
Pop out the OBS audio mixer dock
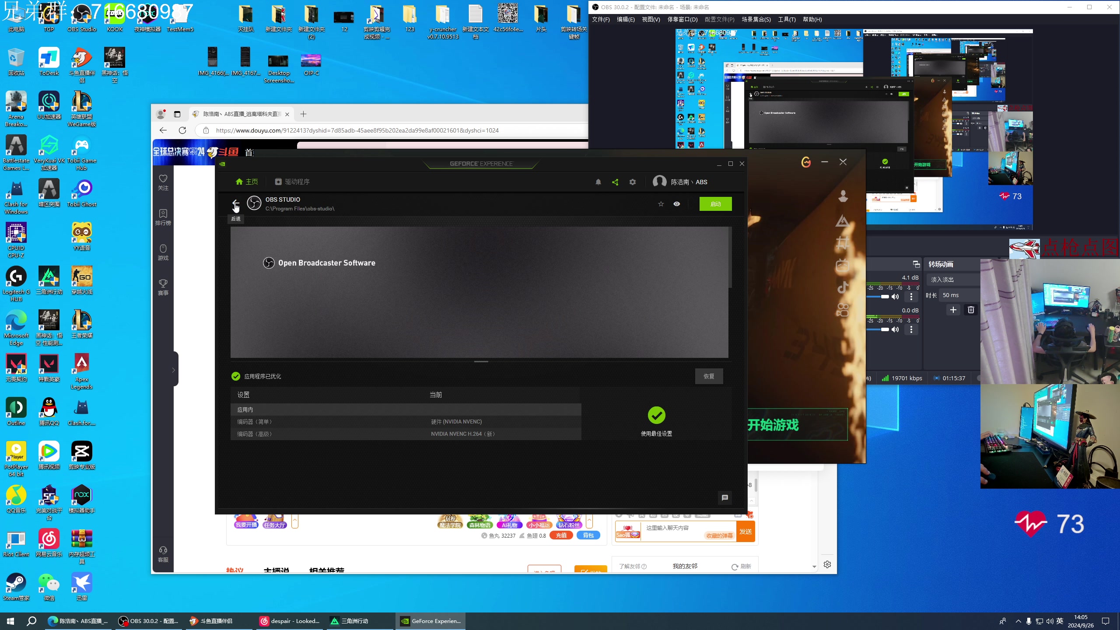[917, 264]
